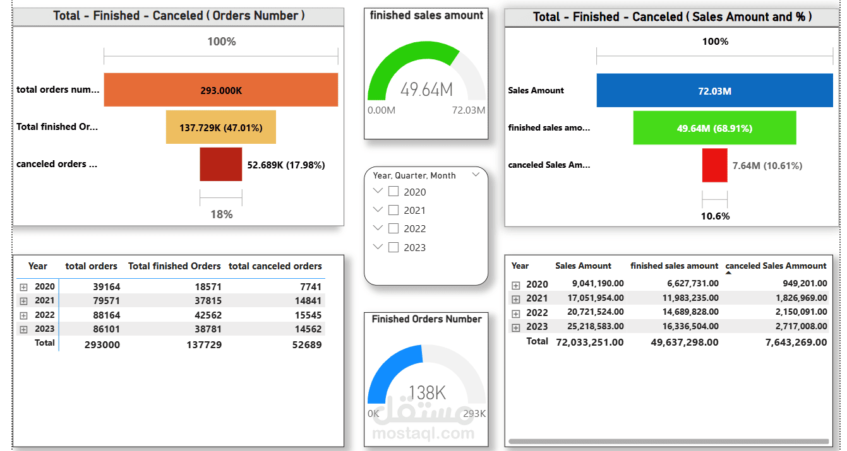This screenshot has width=847, height=451.
Task: Expand 2023 row in the orders table
Action: click(24, 329)
